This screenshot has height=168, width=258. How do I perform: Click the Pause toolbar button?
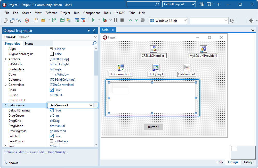point(116,20)
